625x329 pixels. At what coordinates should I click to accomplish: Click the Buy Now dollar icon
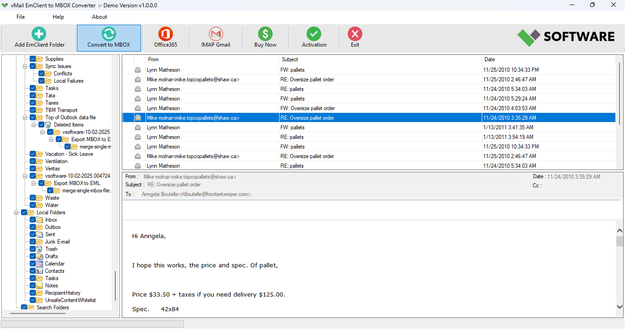[265, 34]
